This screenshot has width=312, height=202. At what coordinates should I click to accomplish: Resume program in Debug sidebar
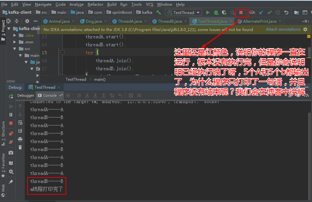tap(11, 107)
